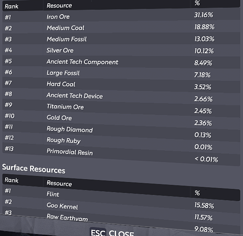Pick the Hard Coal entry

(121, 84)
